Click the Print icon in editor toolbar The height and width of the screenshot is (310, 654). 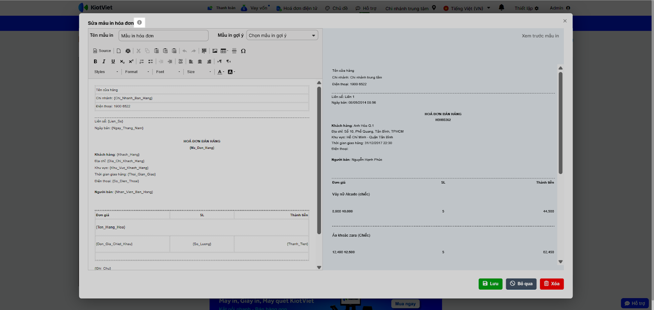(128, 51)
